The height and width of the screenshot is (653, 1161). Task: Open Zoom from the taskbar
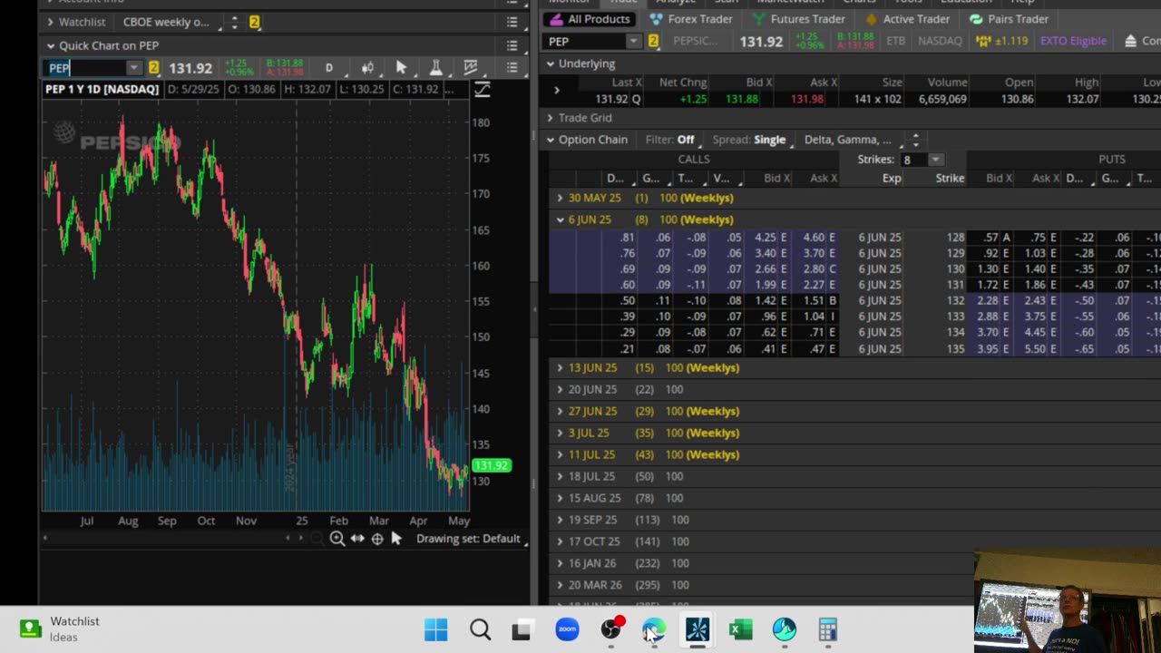point(567,629)
